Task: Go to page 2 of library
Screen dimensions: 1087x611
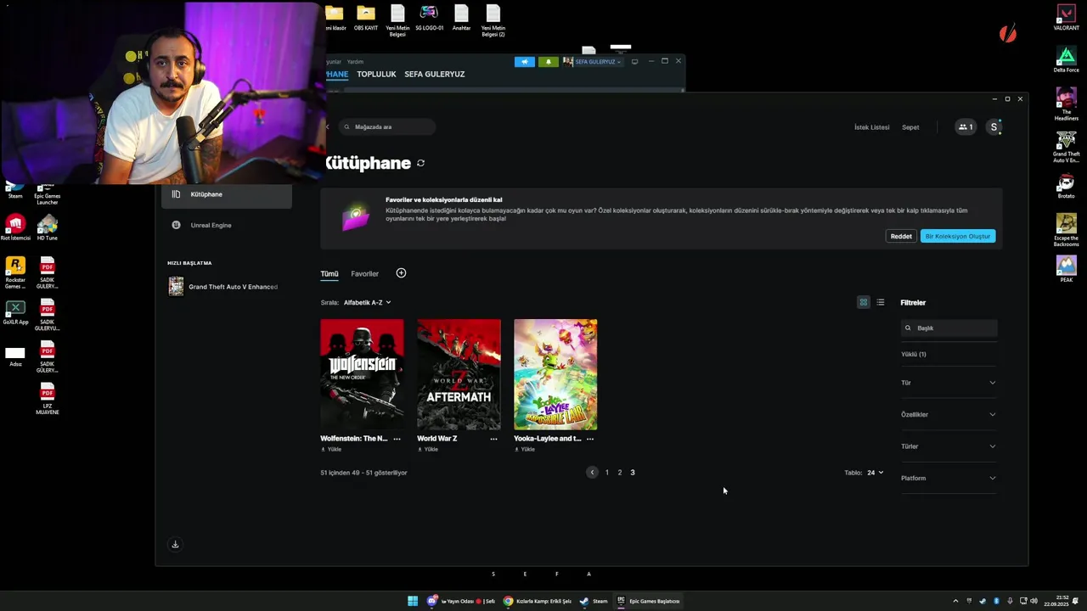Action: pos(620,473)
